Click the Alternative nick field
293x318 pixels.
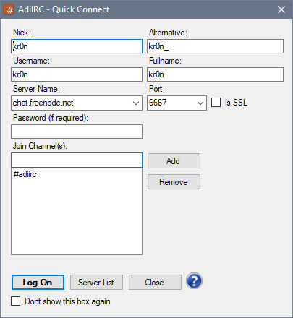pyautogui.click(x=215, y=46)
